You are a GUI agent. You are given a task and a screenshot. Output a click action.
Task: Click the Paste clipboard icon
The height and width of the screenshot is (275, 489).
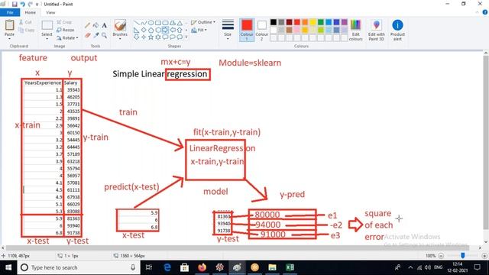9,25
